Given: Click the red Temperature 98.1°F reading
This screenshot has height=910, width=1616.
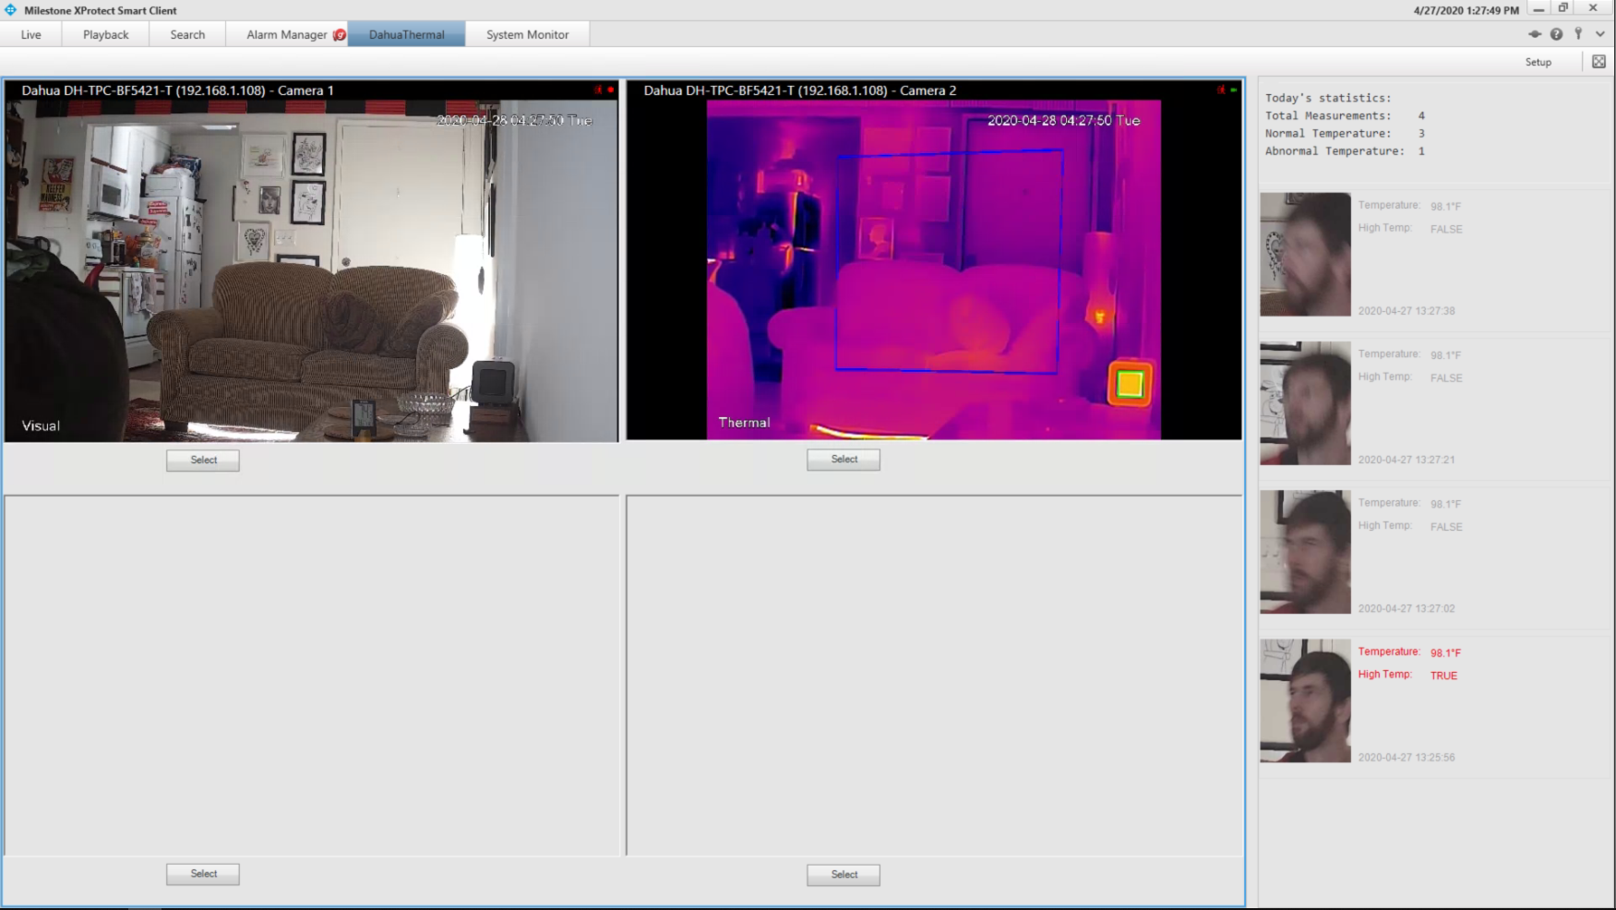Looking at the screenshot, I should (1446, 653).
